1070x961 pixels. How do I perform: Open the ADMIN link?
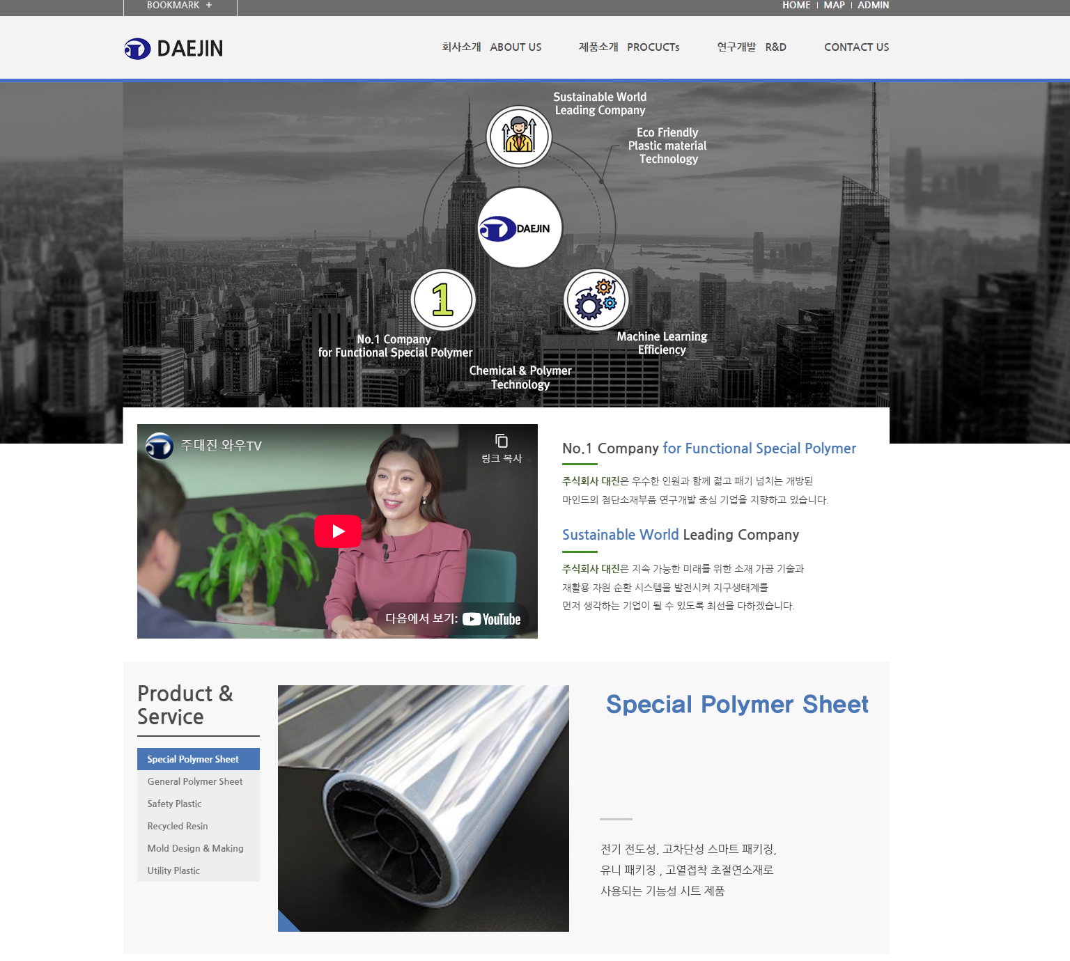pyautogui.click(x=873, y=5)
